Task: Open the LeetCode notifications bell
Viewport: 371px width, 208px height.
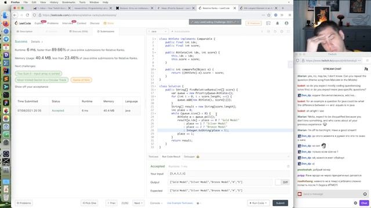Action: pos(277,23)
